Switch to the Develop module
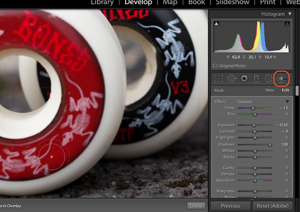 [x=138, y=2]
